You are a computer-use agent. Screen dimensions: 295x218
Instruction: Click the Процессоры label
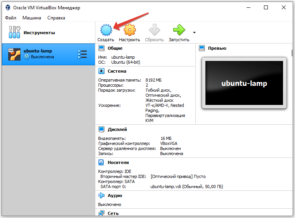tap(110, 85)
